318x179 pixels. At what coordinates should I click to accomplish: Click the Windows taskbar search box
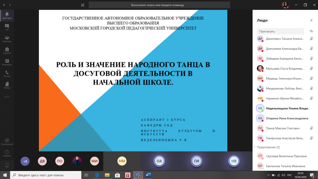tap(45, 175)
